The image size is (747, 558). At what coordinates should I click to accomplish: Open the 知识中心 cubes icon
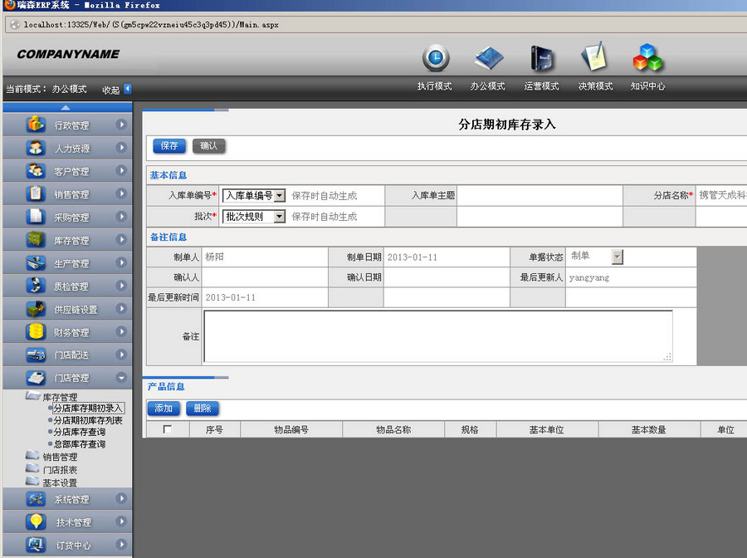[x=647, y=57]
